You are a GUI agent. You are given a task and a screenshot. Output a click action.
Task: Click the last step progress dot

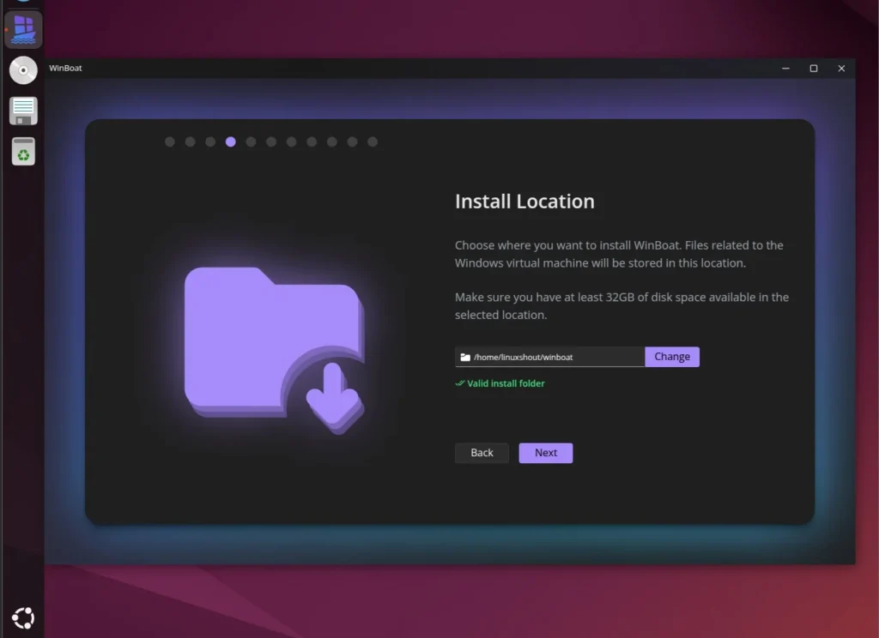tap(373, 141)
